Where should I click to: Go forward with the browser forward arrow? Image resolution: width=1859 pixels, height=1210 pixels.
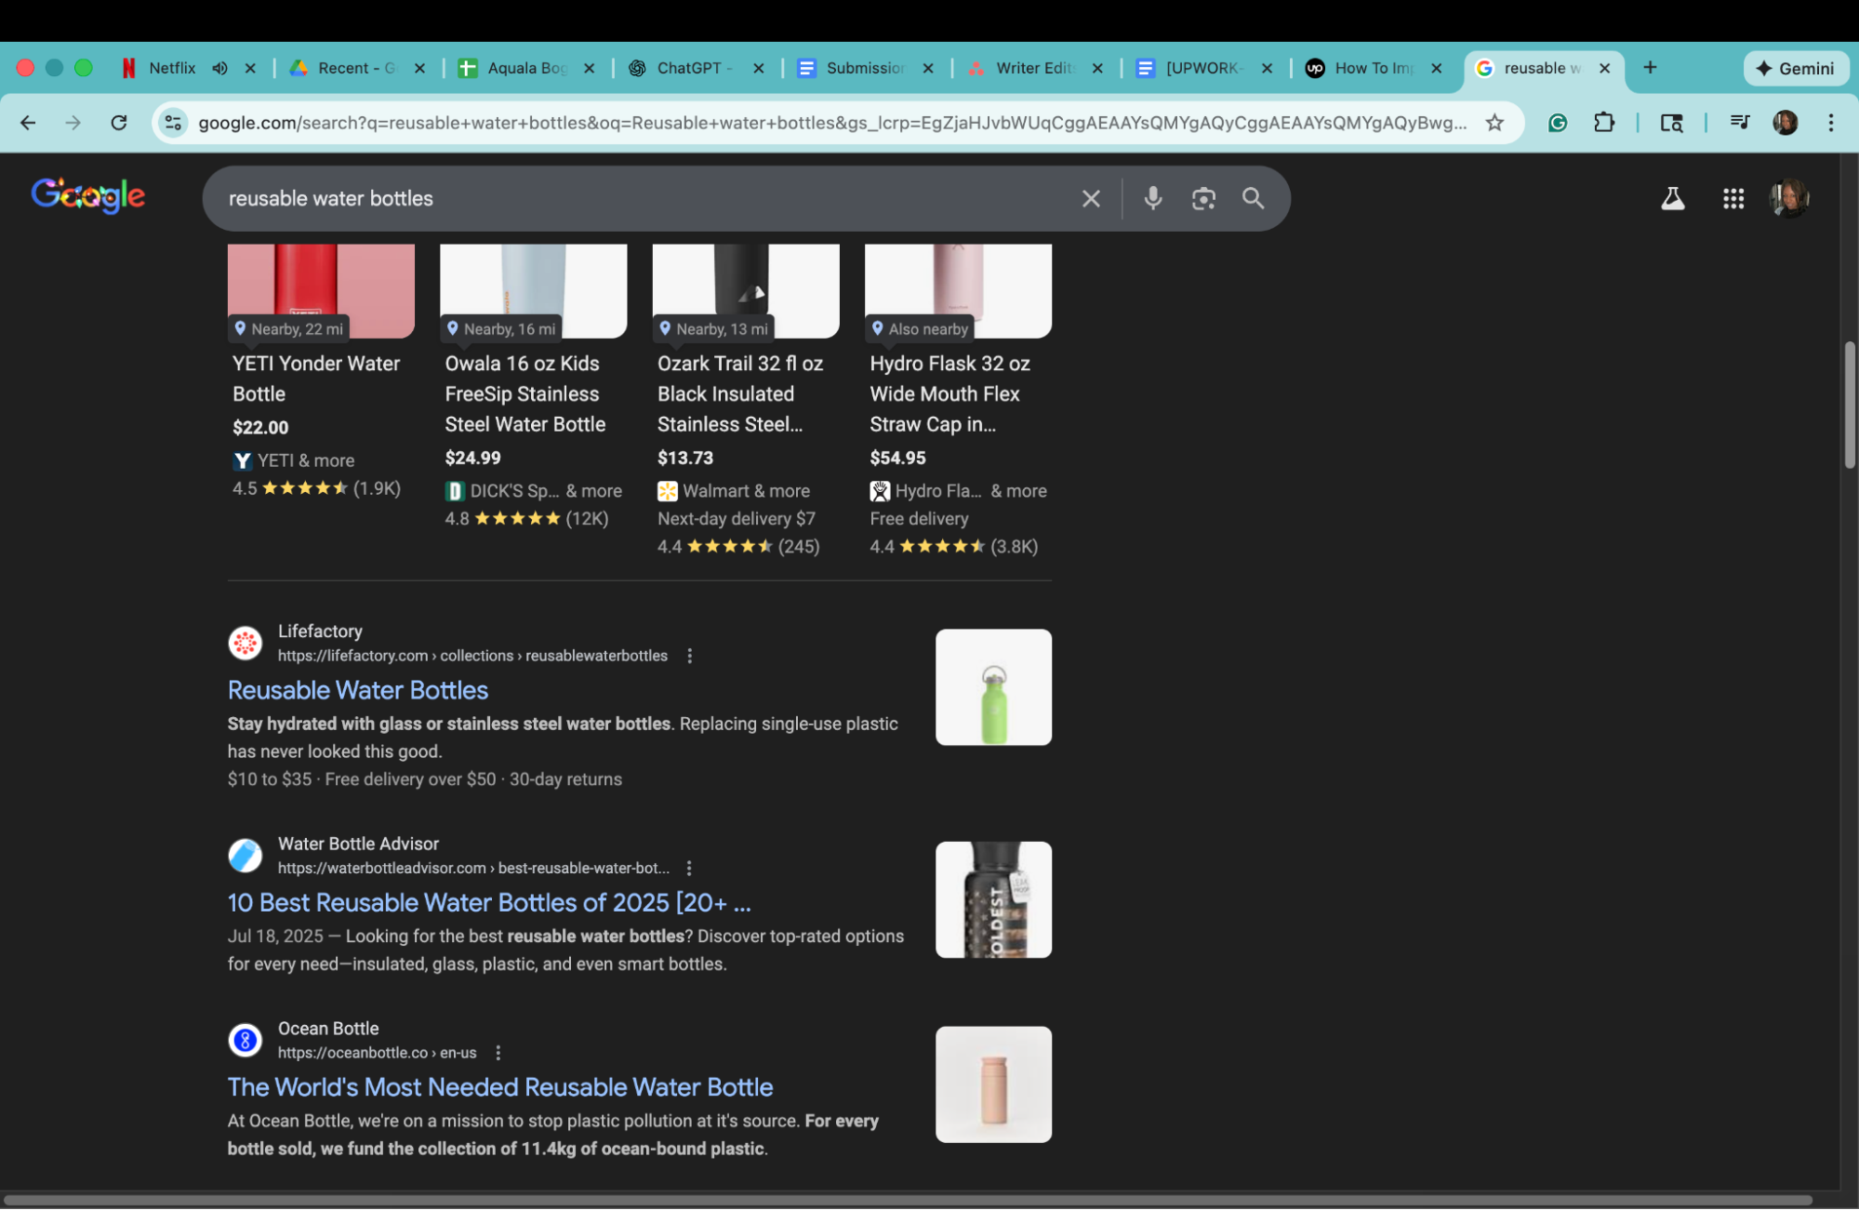73,122
